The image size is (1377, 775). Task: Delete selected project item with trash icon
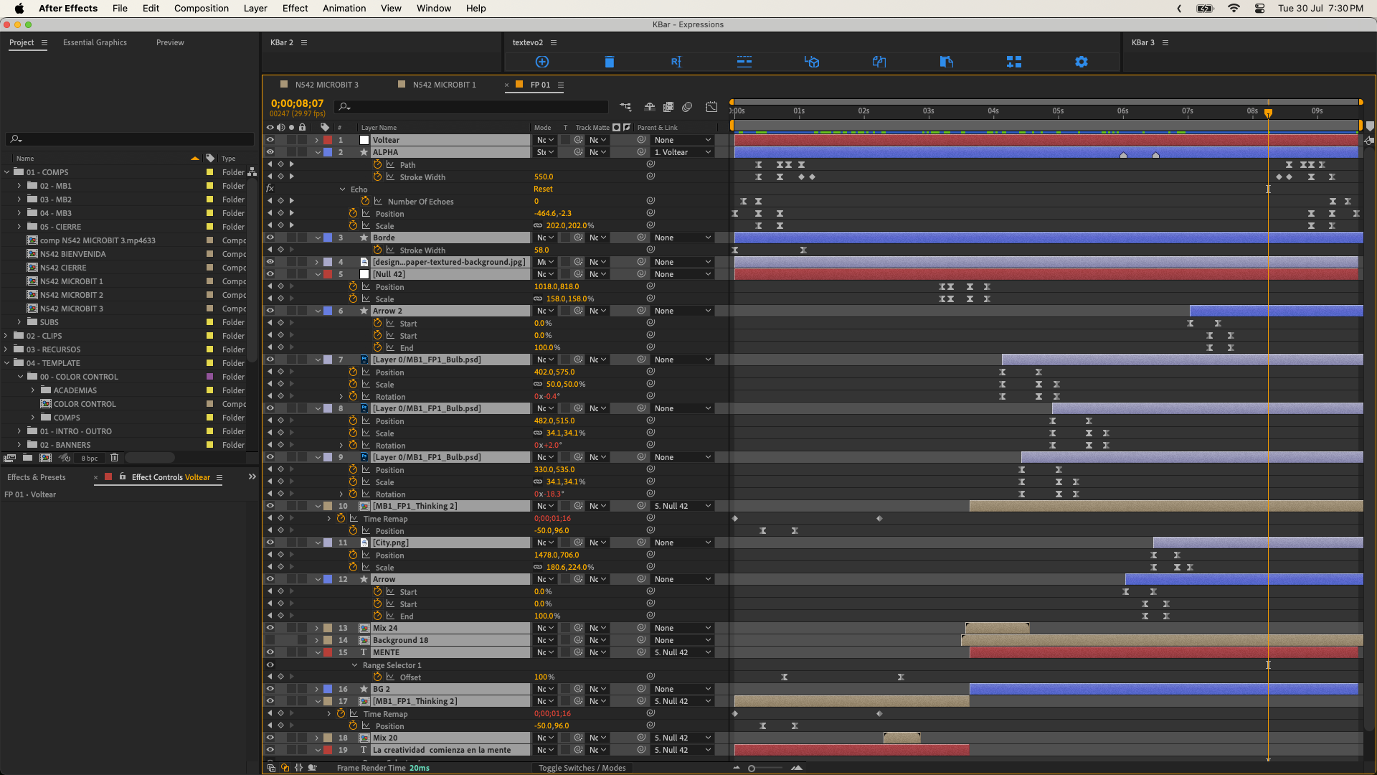[x=114, y=458]
